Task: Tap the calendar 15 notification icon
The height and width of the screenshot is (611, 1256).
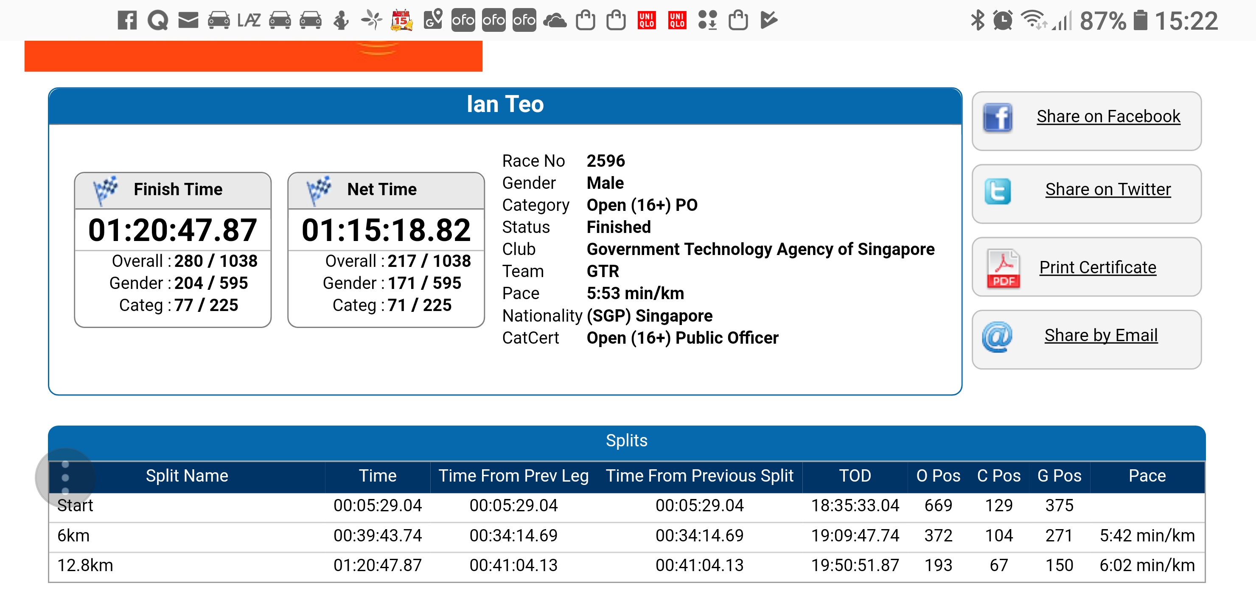Action: [402, 20]
